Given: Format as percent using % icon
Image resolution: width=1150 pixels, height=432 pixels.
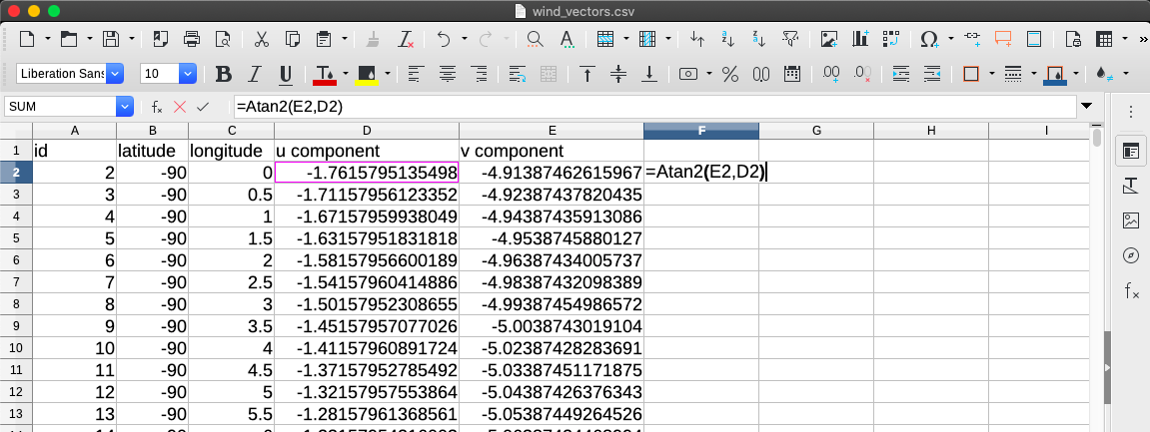Looking at the screenshot, I should pyautogui.click(x=729, y=74).
